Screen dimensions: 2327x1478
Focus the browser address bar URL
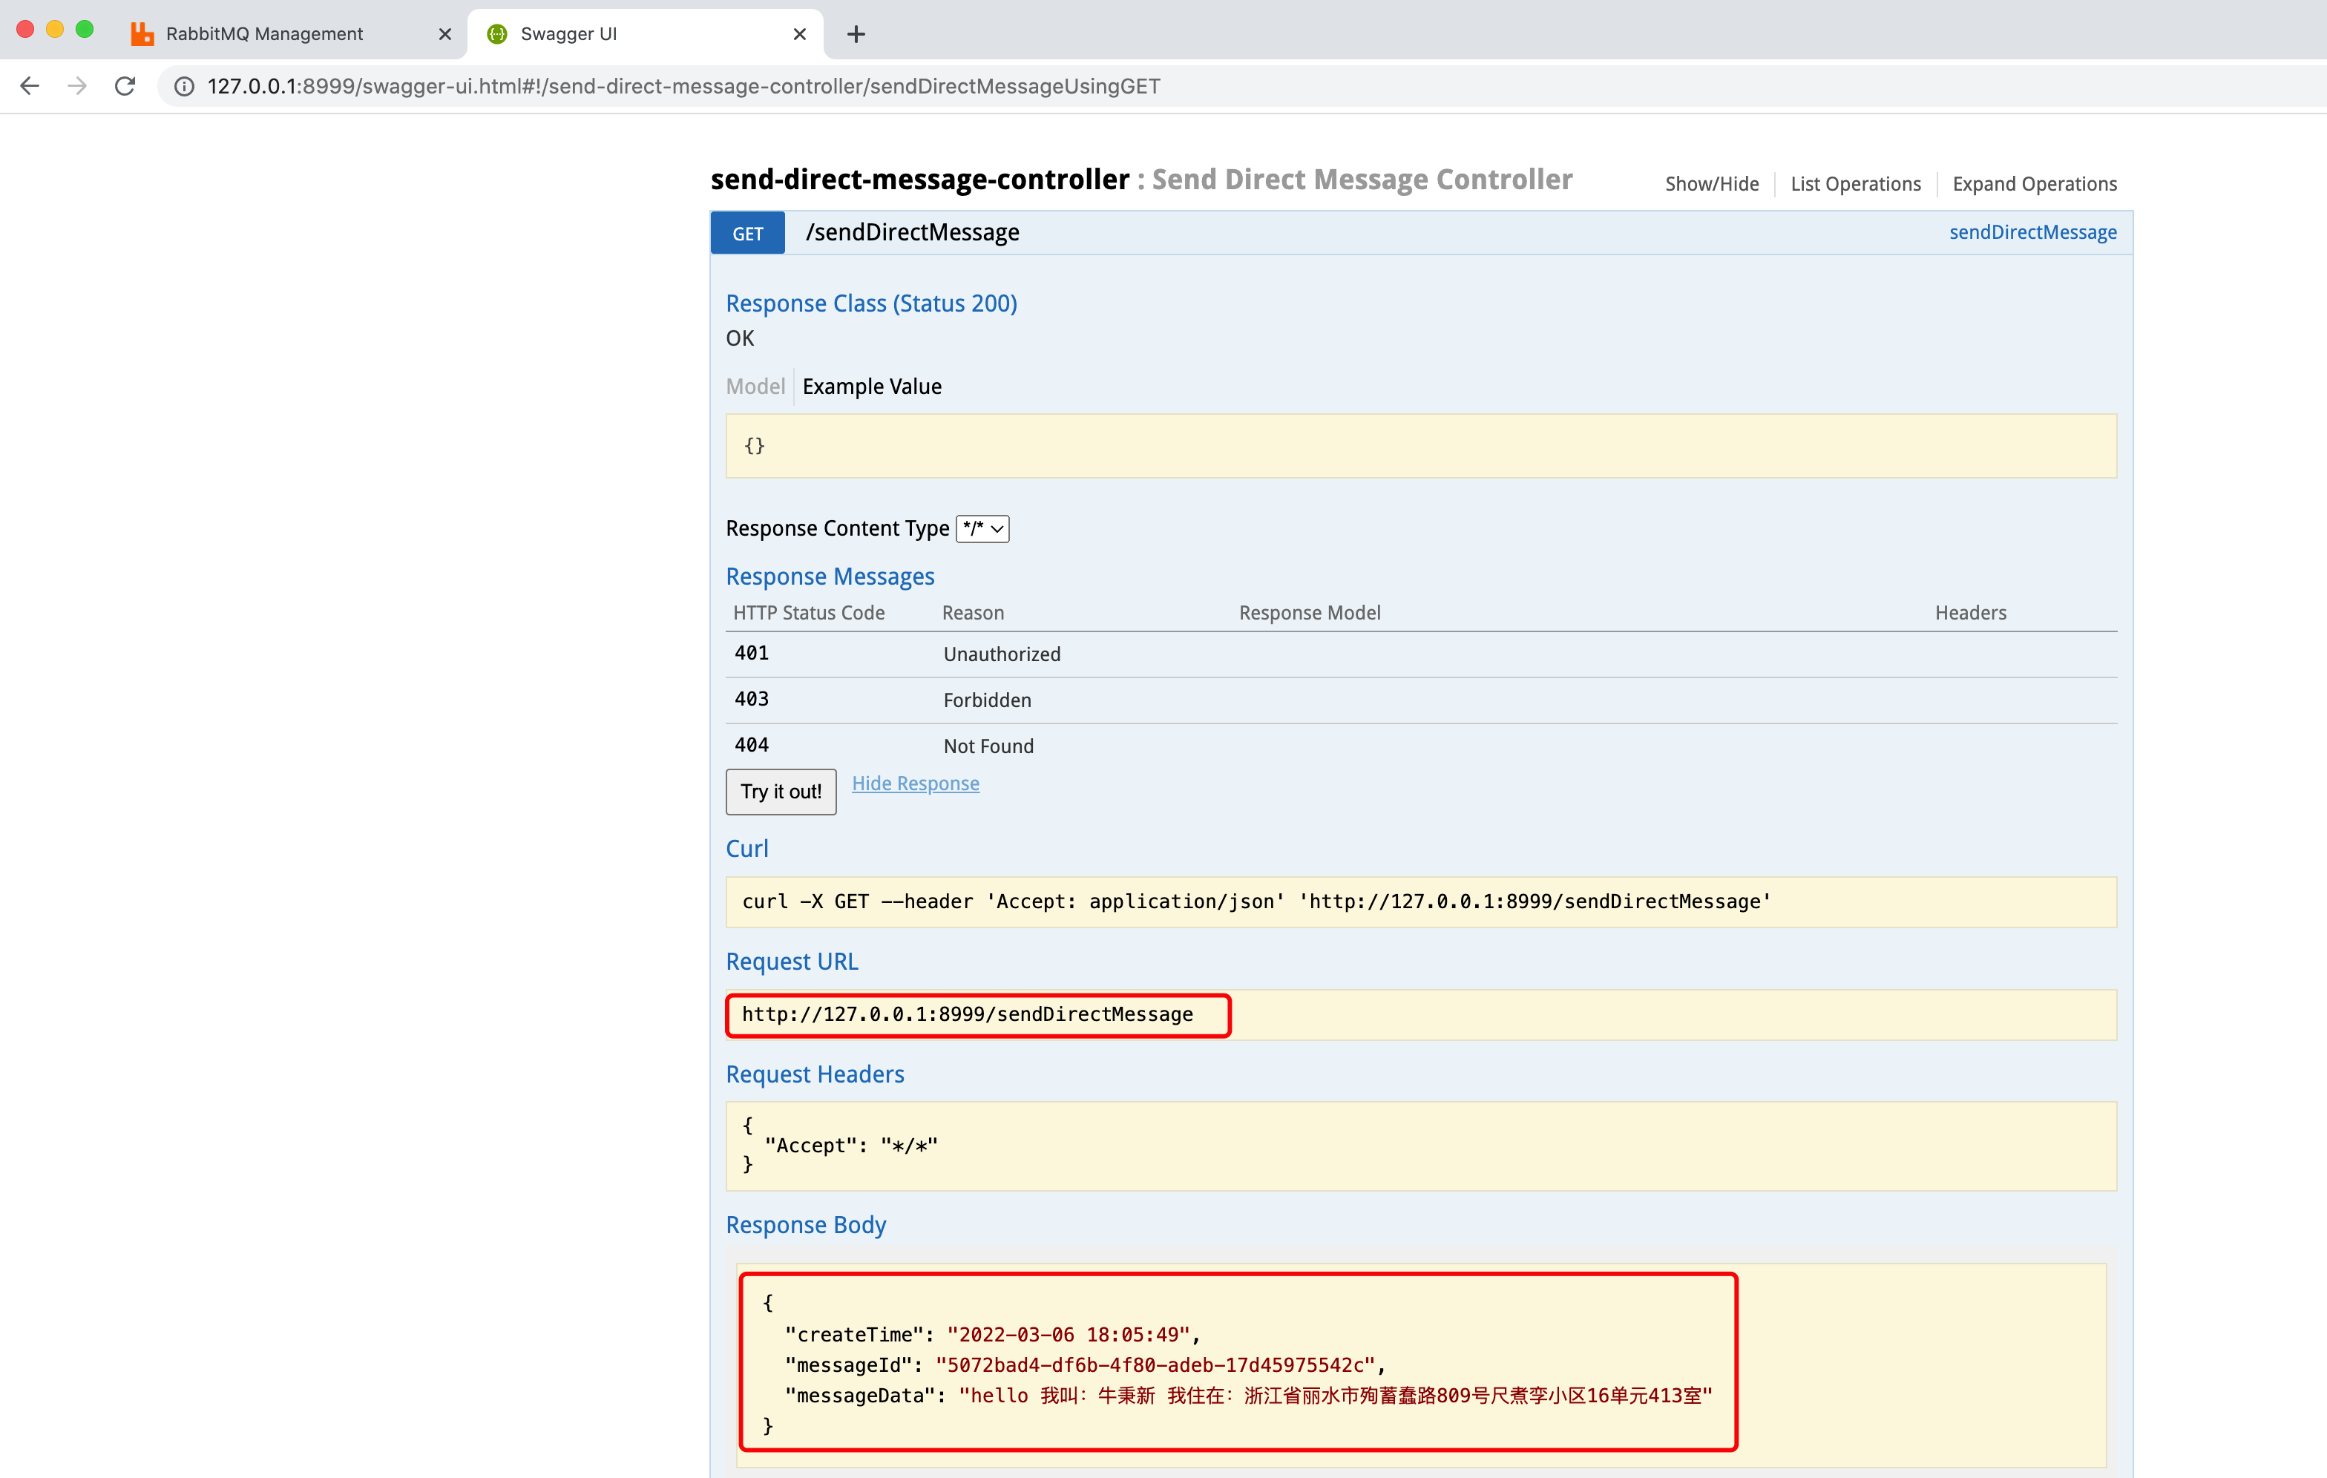click(683, 86)
